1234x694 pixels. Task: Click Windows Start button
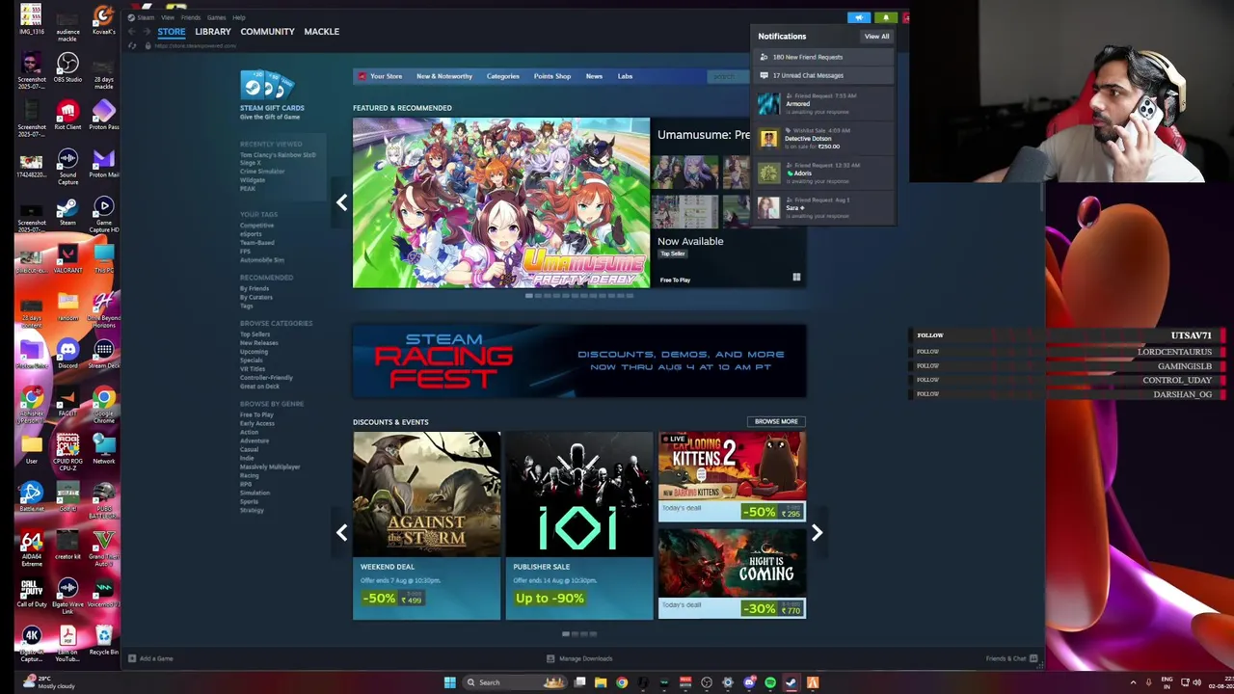point(449,682)
